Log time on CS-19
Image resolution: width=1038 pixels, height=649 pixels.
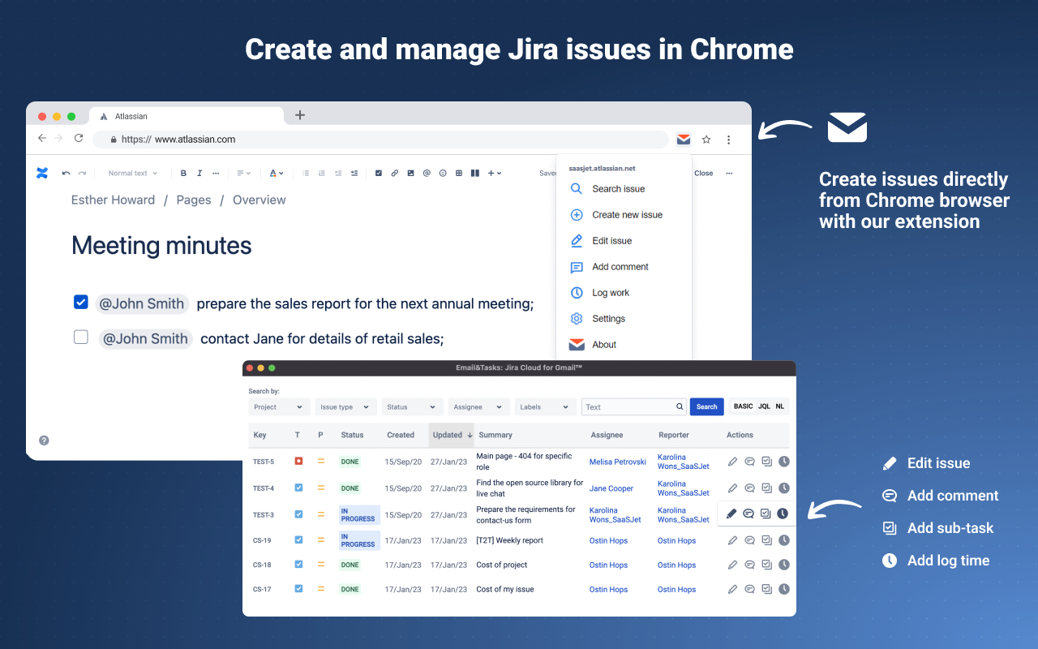[x=783, y=540]
